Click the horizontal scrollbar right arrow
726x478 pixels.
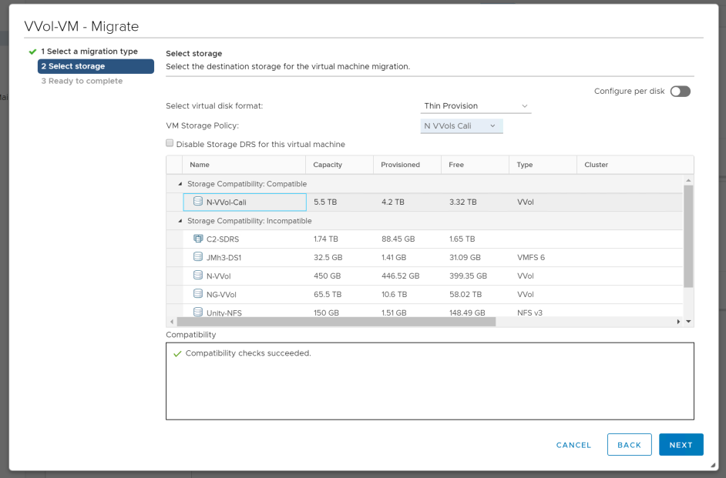(x=678, y=322)
